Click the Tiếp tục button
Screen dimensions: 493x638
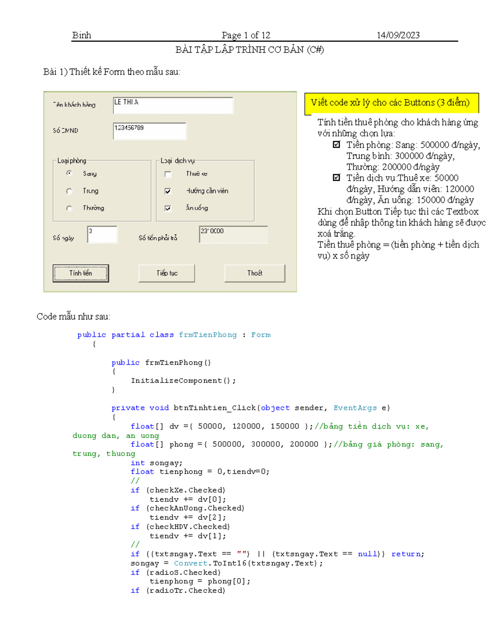[166, 273]
